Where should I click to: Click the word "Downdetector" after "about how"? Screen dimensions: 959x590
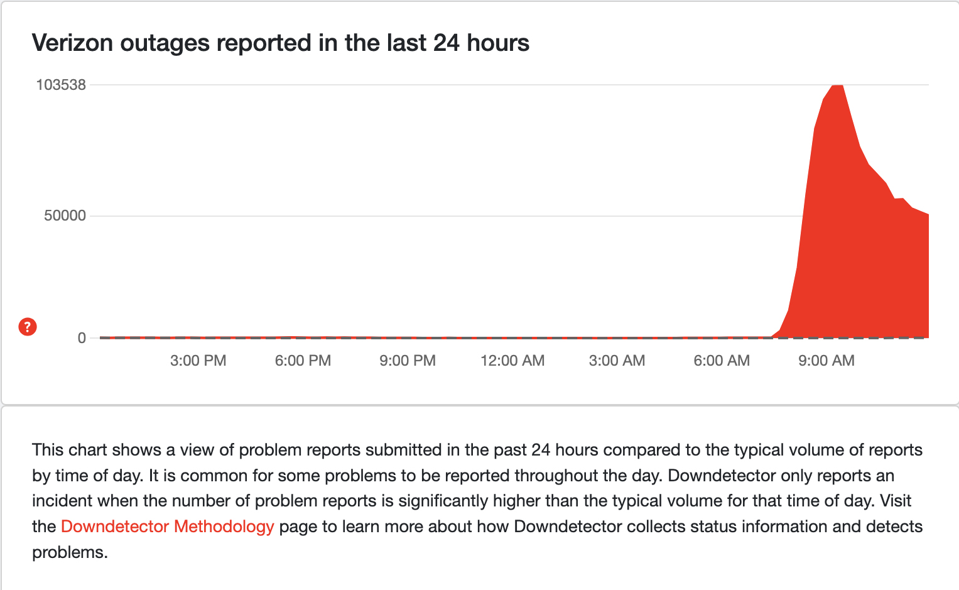click(x=568, y=527)
